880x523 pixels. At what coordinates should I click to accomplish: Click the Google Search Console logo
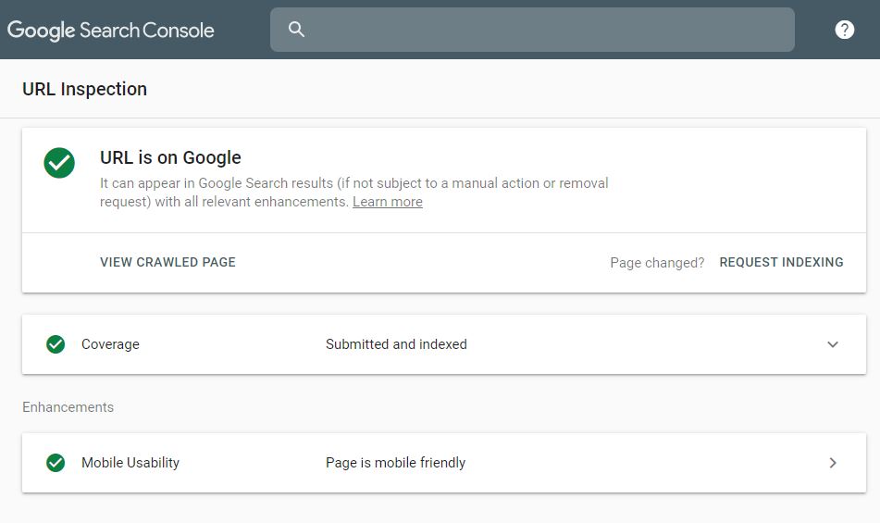[x=110, y=31]
